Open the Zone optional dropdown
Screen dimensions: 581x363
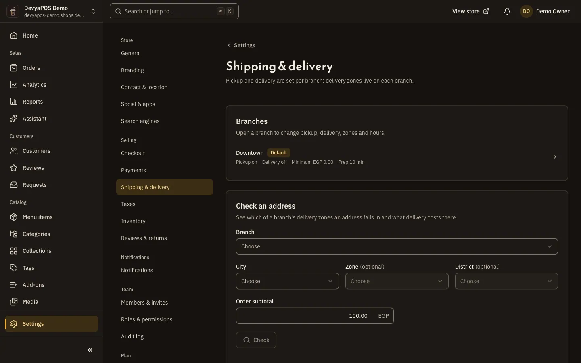pos(397,281)
